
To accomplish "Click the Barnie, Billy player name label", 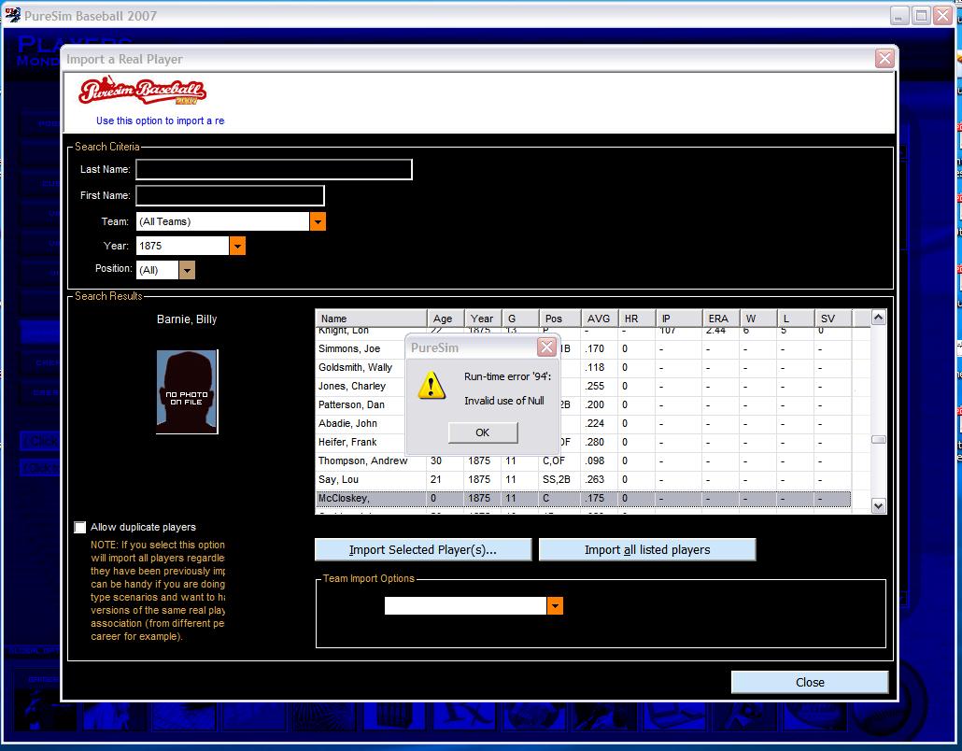I will click(187, 319).
